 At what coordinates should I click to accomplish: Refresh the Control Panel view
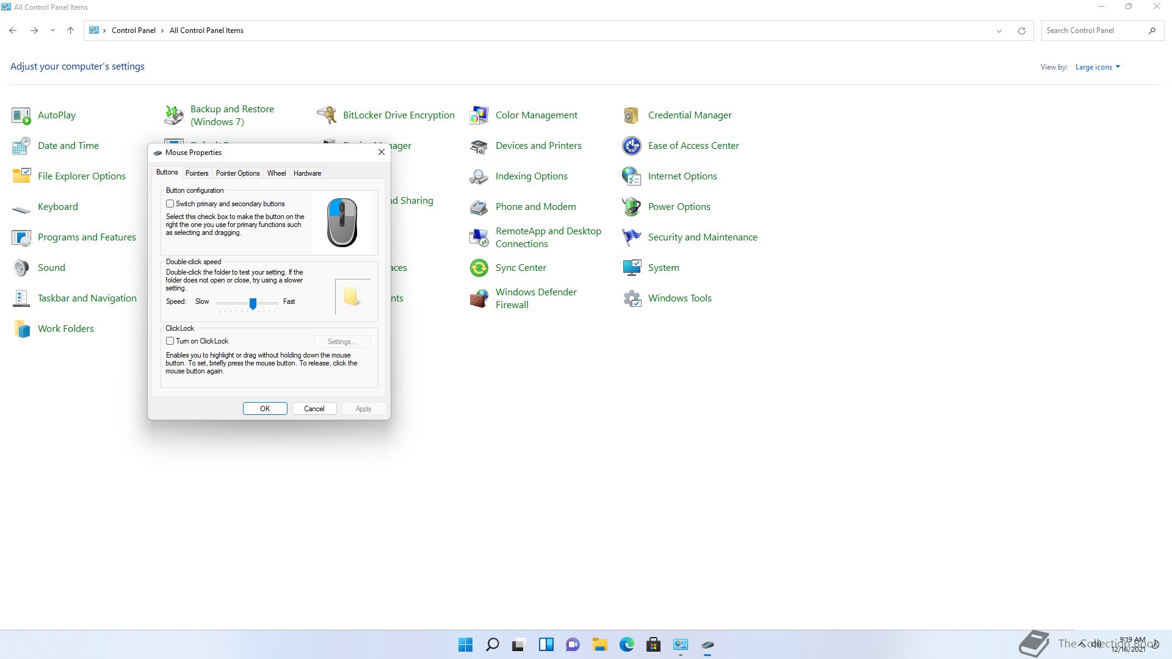(x=1021, y=31)
